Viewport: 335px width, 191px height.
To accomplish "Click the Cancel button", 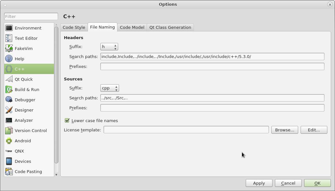I will pyautogui.click(x=288, y=183).
